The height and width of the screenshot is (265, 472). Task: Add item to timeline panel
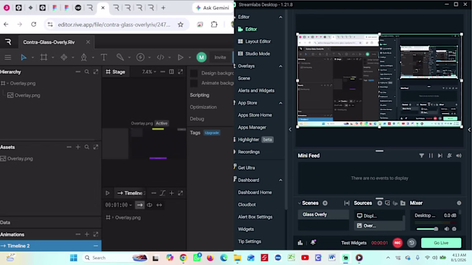[172, 193]
